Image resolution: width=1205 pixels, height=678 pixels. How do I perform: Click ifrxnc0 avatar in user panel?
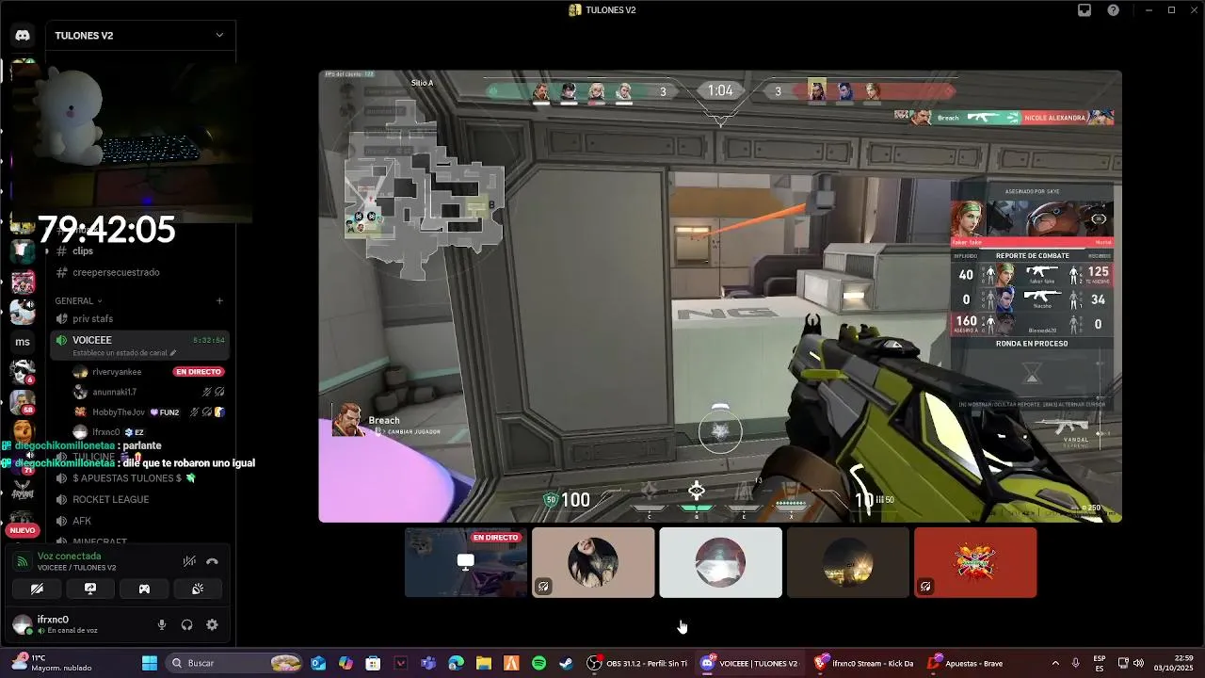(23, 624)
